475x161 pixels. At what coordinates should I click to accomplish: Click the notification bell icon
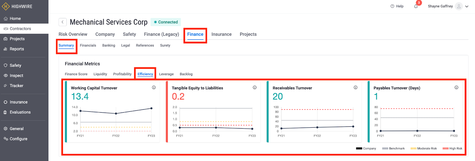click(416, 6)
